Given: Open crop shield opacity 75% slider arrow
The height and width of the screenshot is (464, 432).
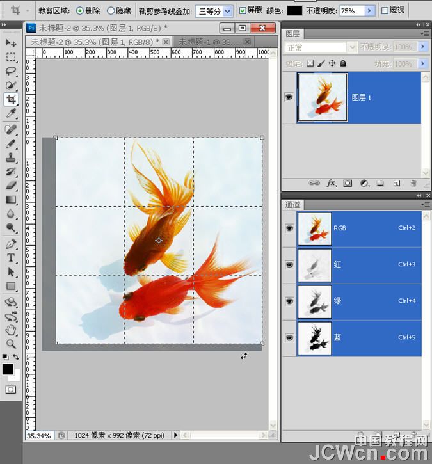Looking at the screenshot, I should (x=369, y=11).
